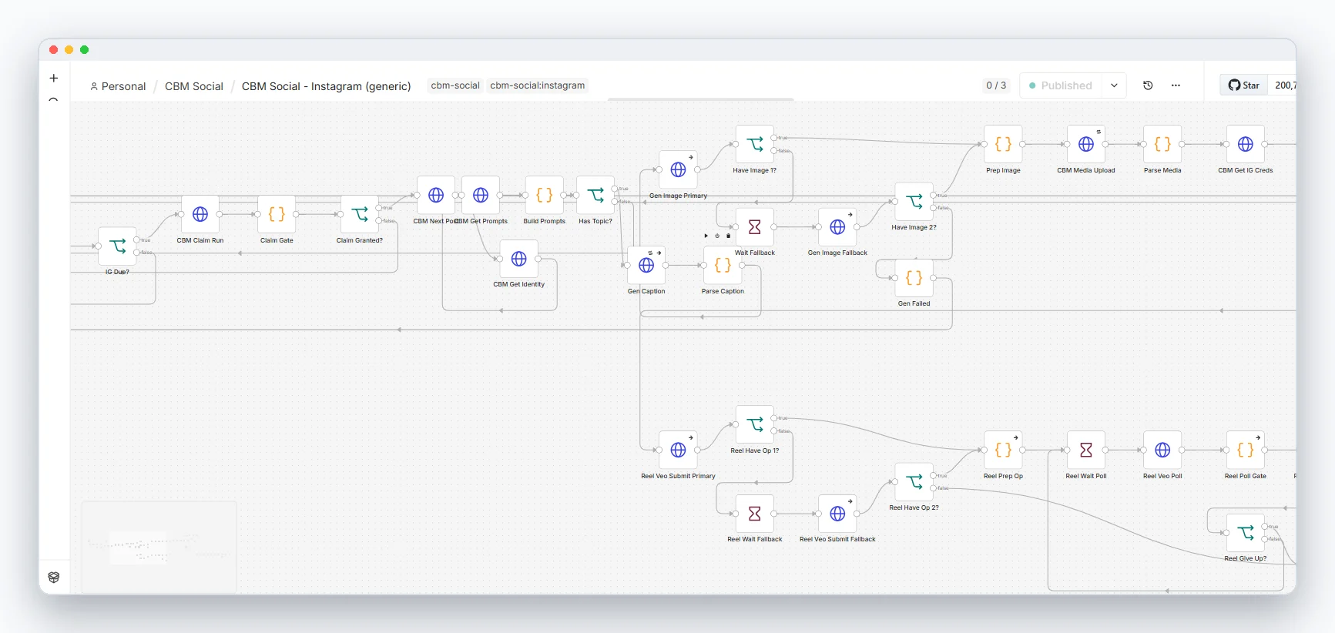The width and height of the screenshot is (1335, 633).
Task: Click the Reel Wait Fallback node
Action: pos(755,514)
